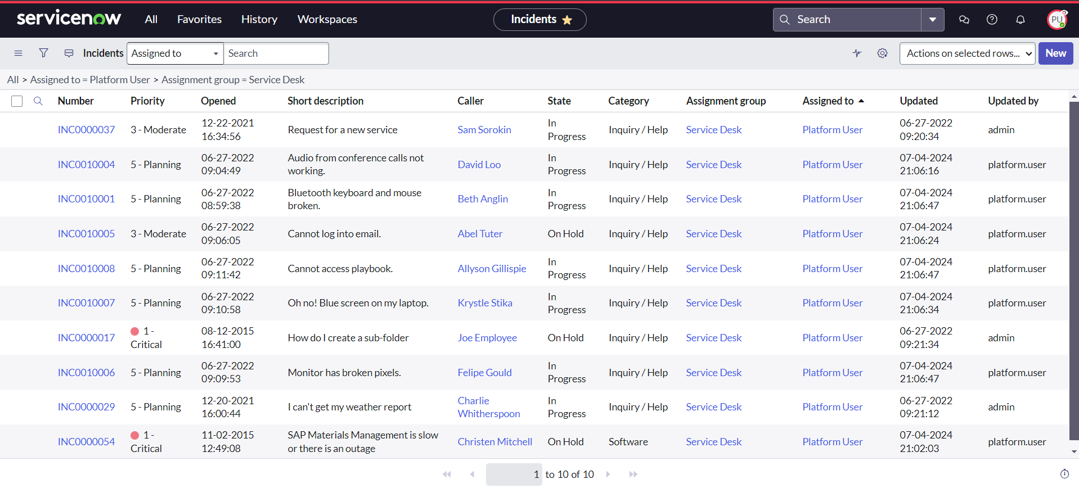Viewport: 1079px width, 488px height.
Task: Open the Workspaces menu
Action: 327,20
